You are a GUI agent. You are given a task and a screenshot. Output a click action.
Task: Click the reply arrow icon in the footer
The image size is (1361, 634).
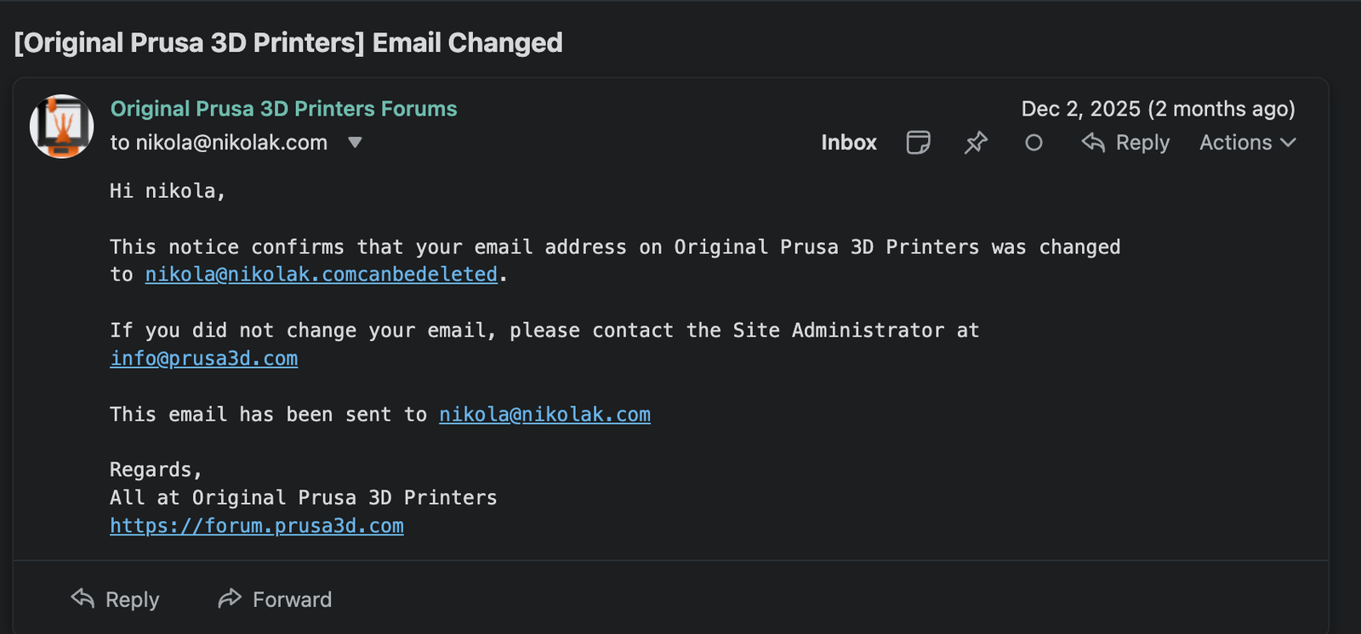click(83, 598)
